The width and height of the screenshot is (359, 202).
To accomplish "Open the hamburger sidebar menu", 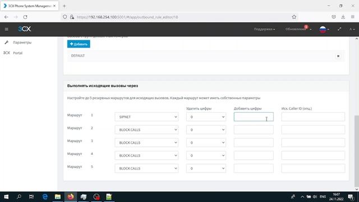I will pyautogui.click(x=6, y=29).
